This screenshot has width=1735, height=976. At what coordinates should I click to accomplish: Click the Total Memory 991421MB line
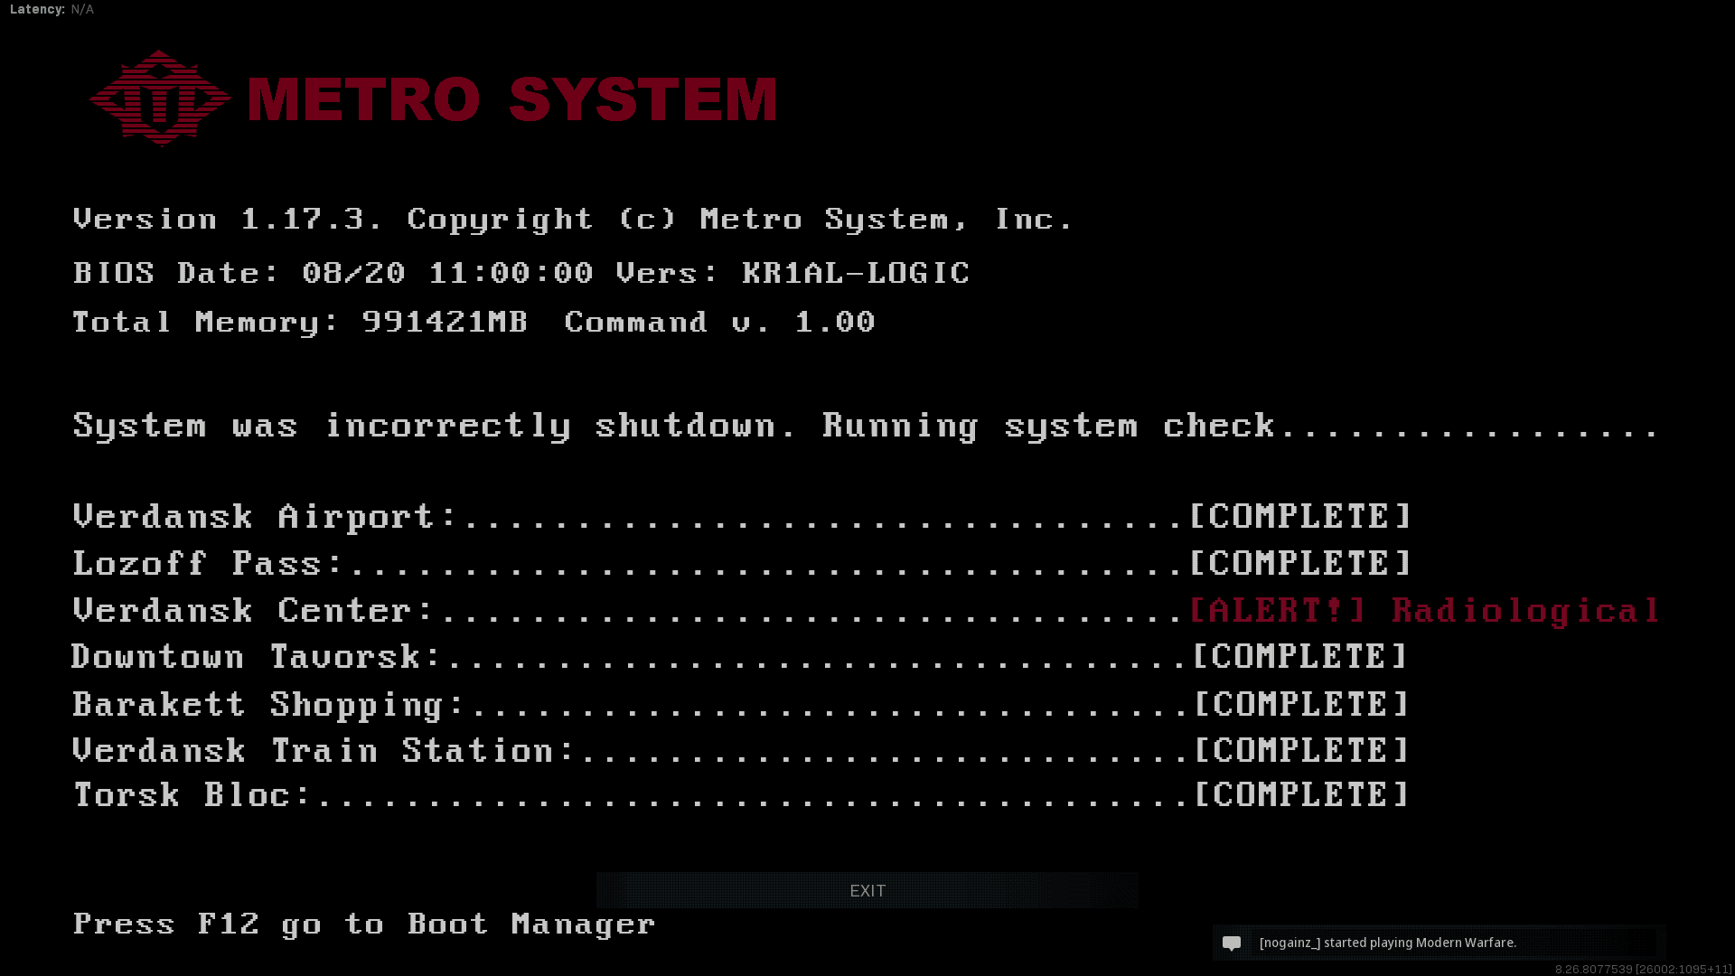tap(474, 323)
